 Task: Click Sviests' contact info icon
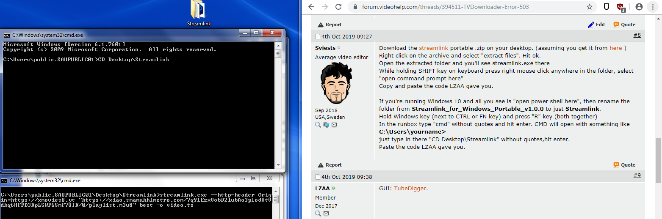coord(326,125)
